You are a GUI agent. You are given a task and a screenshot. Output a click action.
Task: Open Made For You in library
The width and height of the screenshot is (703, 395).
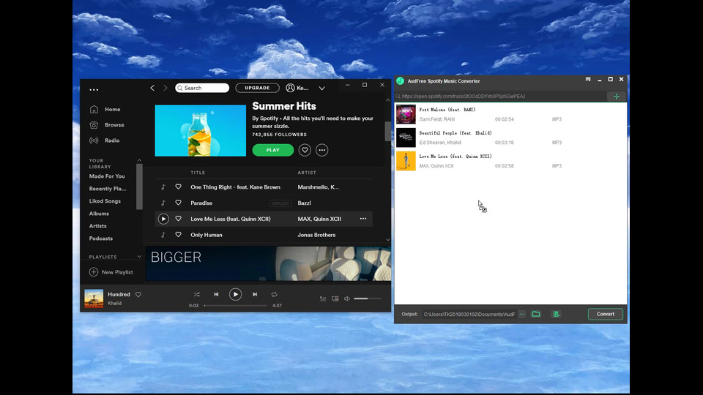pos(107,176)
